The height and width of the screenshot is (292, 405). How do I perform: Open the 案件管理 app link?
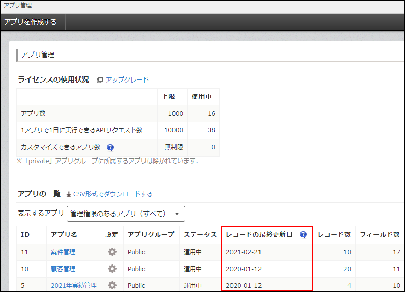63,252
